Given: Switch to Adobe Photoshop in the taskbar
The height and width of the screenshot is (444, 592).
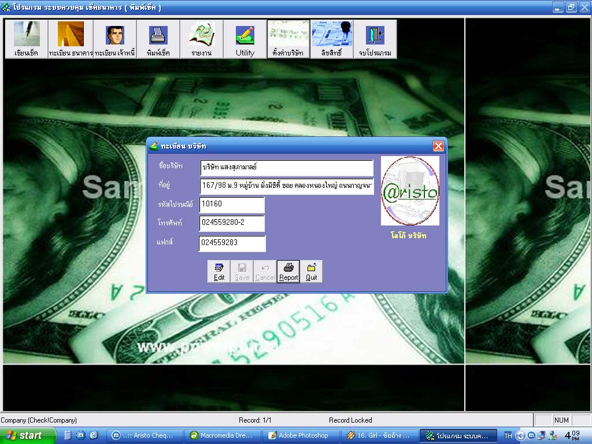Looking at the screenshot, I should pos(301,435).
